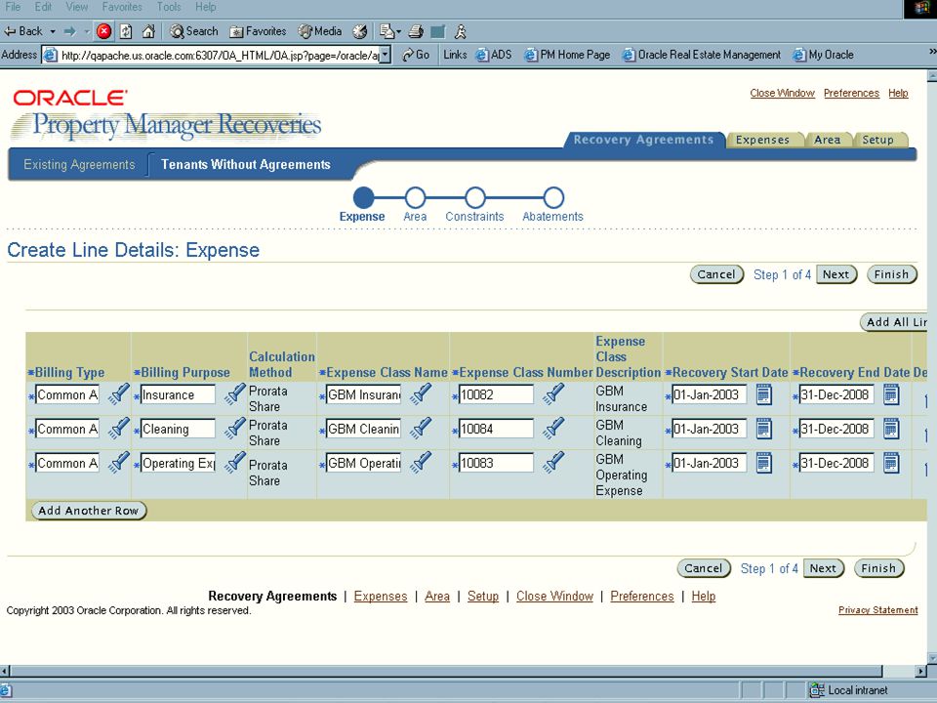Click the 10084 Expense Class Number field

coord(496,429)
